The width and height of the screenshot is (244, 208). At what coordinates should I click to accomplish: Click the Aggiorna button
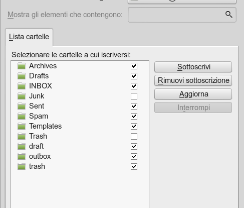click(x=193, y=94)
